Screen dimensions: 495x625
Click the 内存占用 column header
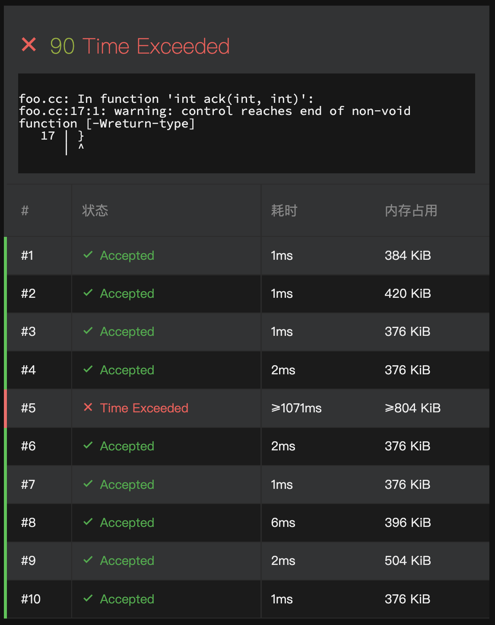pyautogui.click(x=411, y=210)
